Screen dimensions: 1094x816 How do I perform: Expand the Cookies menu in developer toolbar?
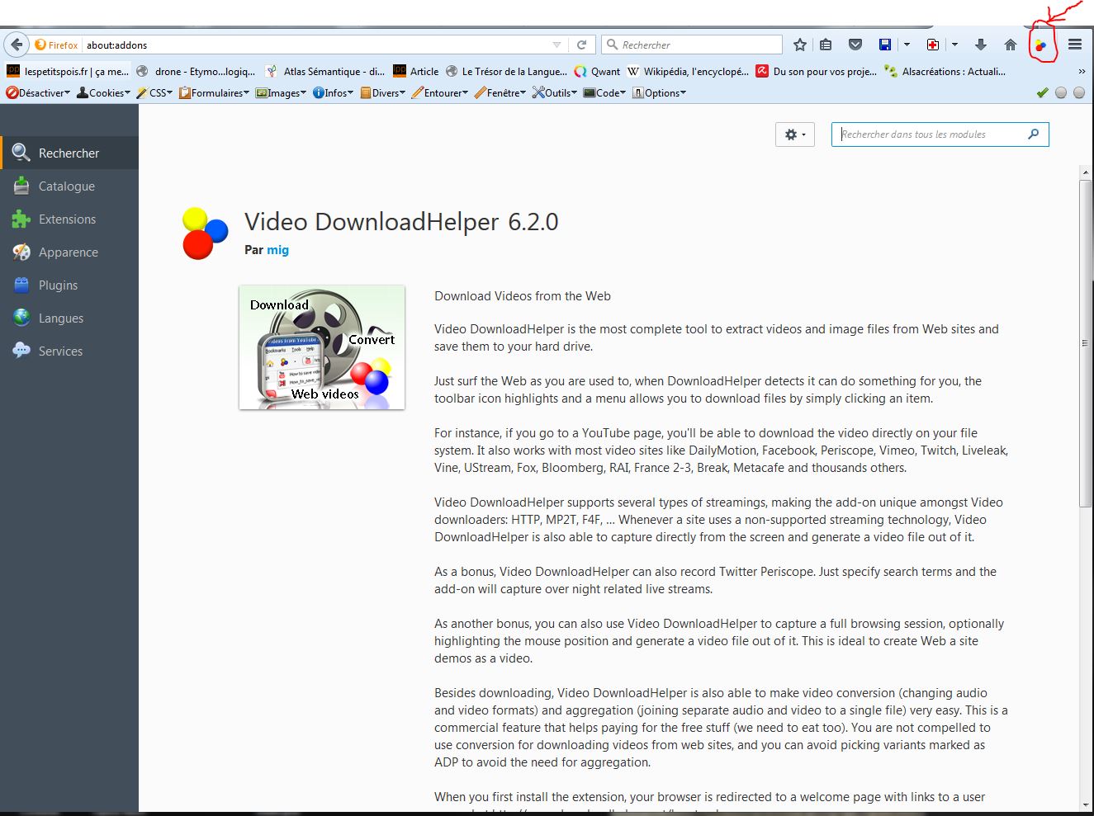[104, 93]
